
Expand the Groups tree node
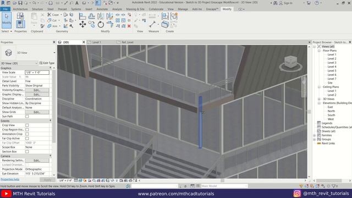click(x=315, y=139)
